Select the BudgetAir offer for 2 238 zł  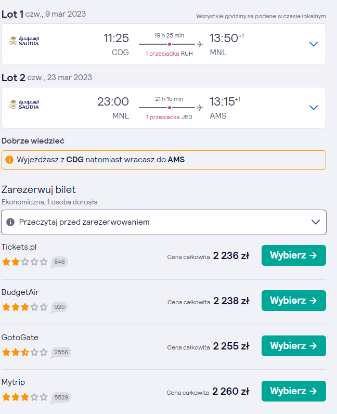coord(294,301)
